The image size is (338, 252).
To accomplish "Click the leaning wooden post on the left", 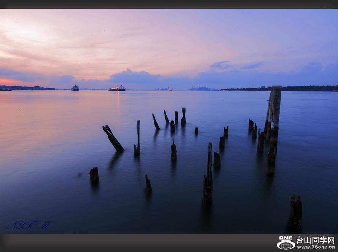I will click(x=113, y=139).
